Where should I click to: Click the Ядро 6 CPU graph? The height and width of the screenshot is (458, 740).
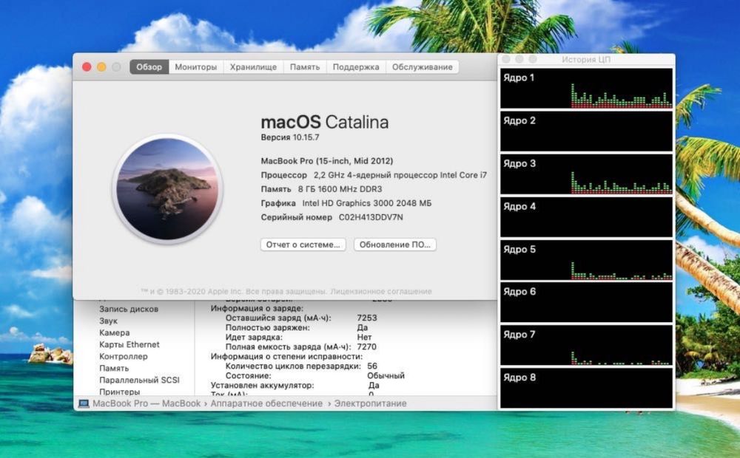tap(586, 303)
